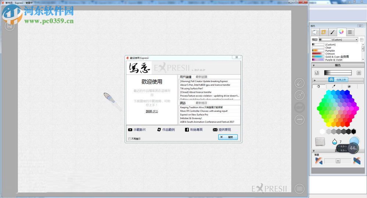The image size is (367, 198).
Task: Click the reset gradient circular arrow icon
Action: click(317, 73)
